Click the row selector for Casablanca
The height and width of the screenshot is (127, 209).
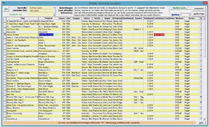tap(5, 119)
